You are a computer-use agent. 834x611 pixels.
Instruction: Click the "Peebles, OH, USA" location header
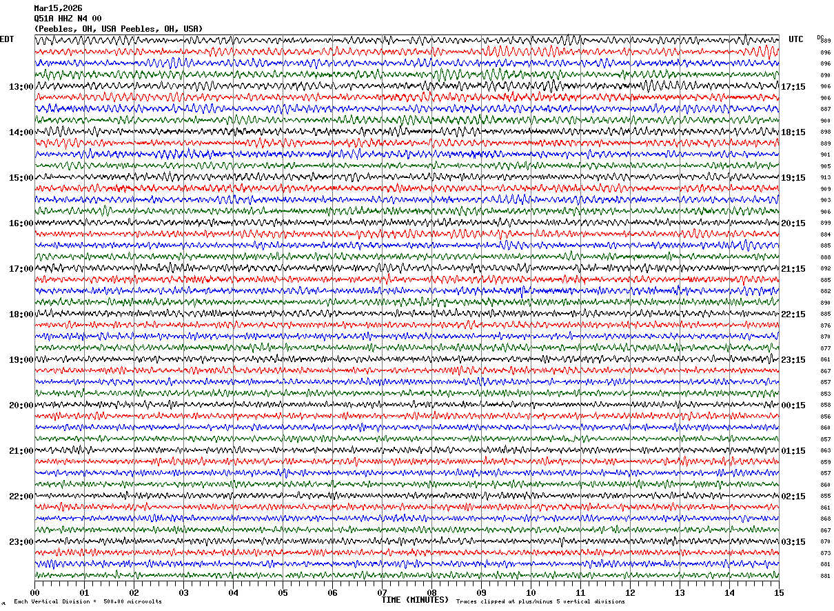pos(119,29)
